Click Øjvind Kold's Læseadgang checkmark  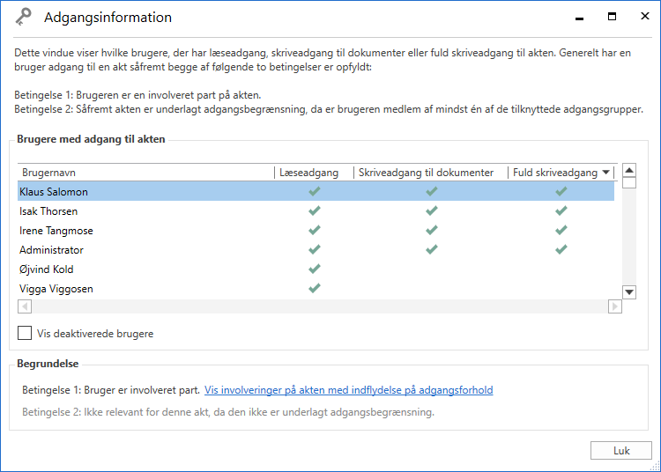tap(314, 269)
